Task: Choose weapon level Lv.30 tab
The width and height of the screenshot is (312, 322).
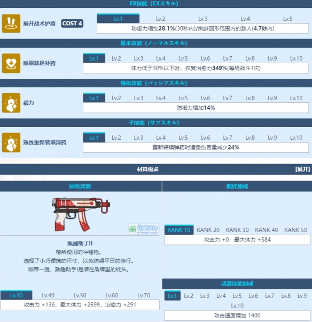Action: [17, 295]
